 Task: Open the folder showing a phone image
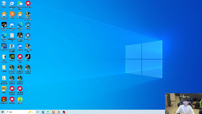coord(4,56)
